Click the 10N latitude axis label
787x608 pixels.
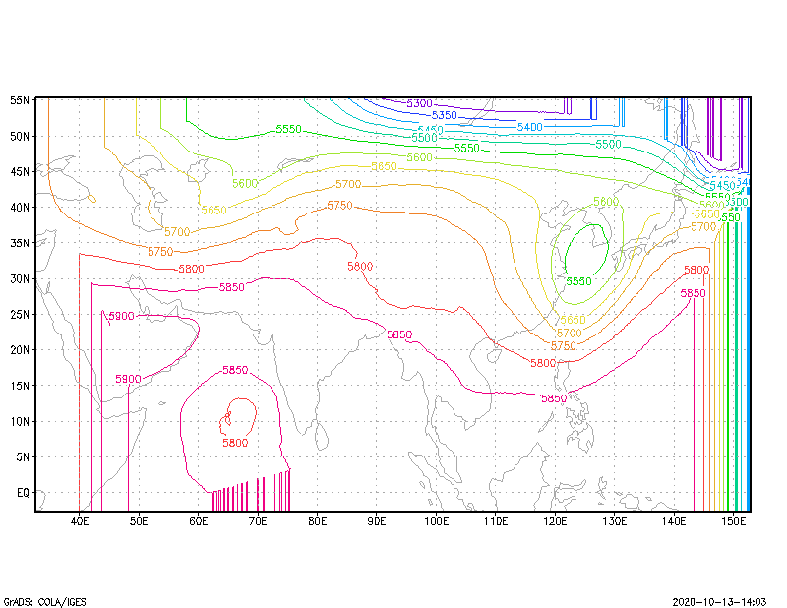click(20, 421)
